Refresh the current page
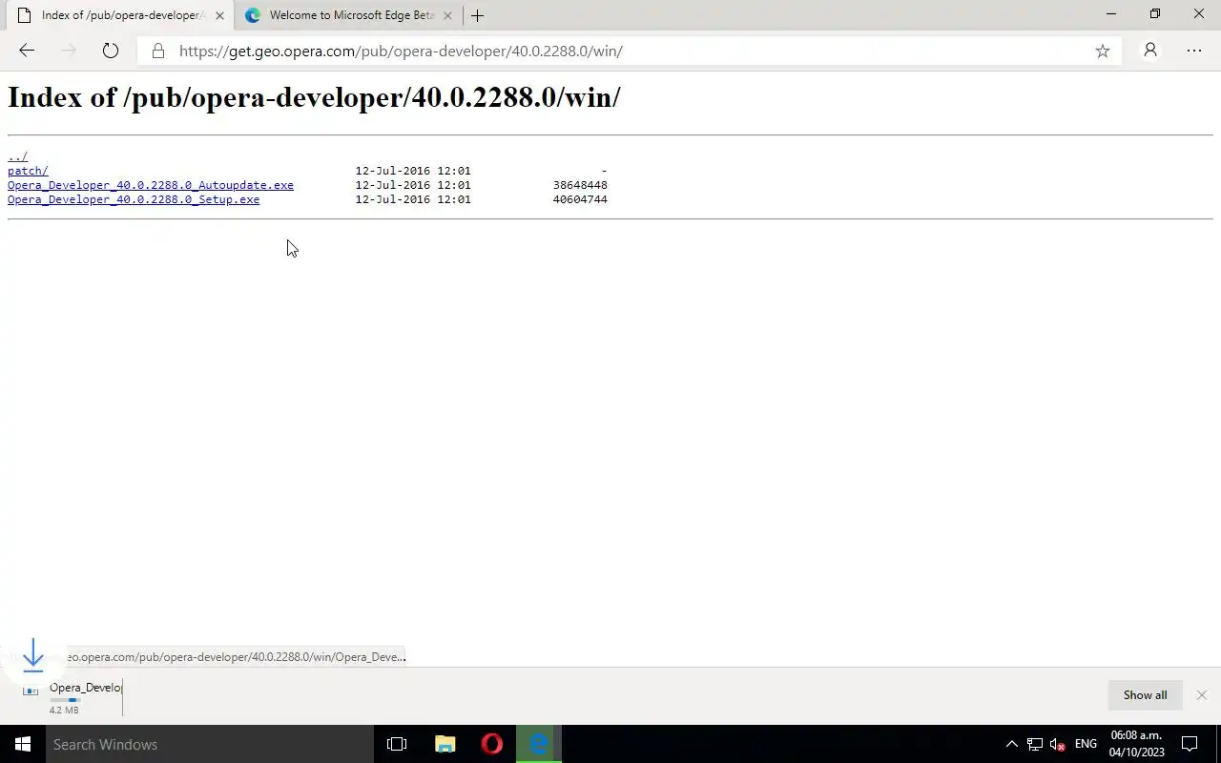This screenshot has height=763, width=1221. click(x=111, y=51)
